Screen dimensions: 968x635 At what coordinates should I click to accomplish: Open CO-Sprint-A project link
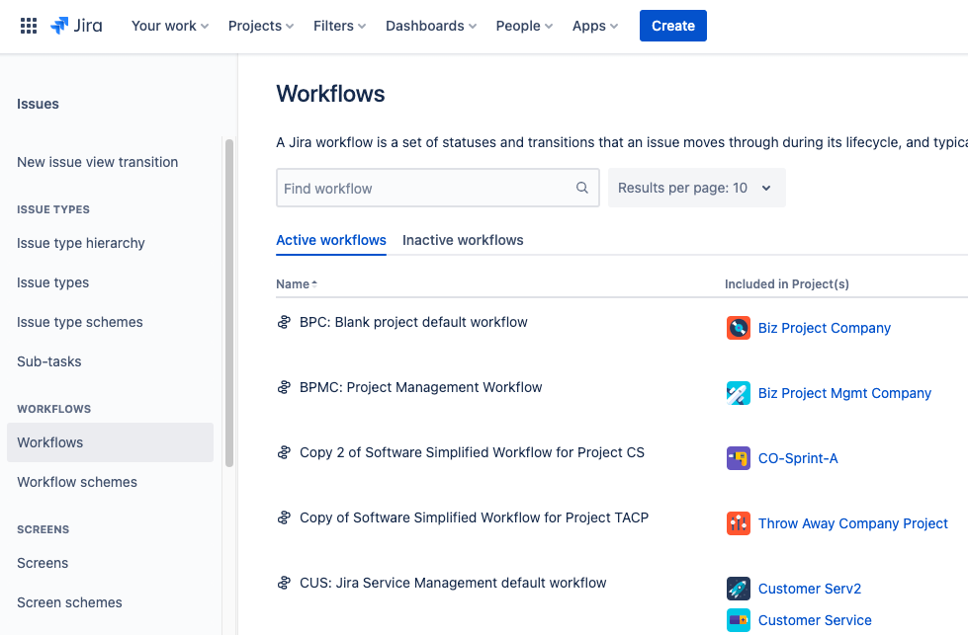(x=798, y=458)
